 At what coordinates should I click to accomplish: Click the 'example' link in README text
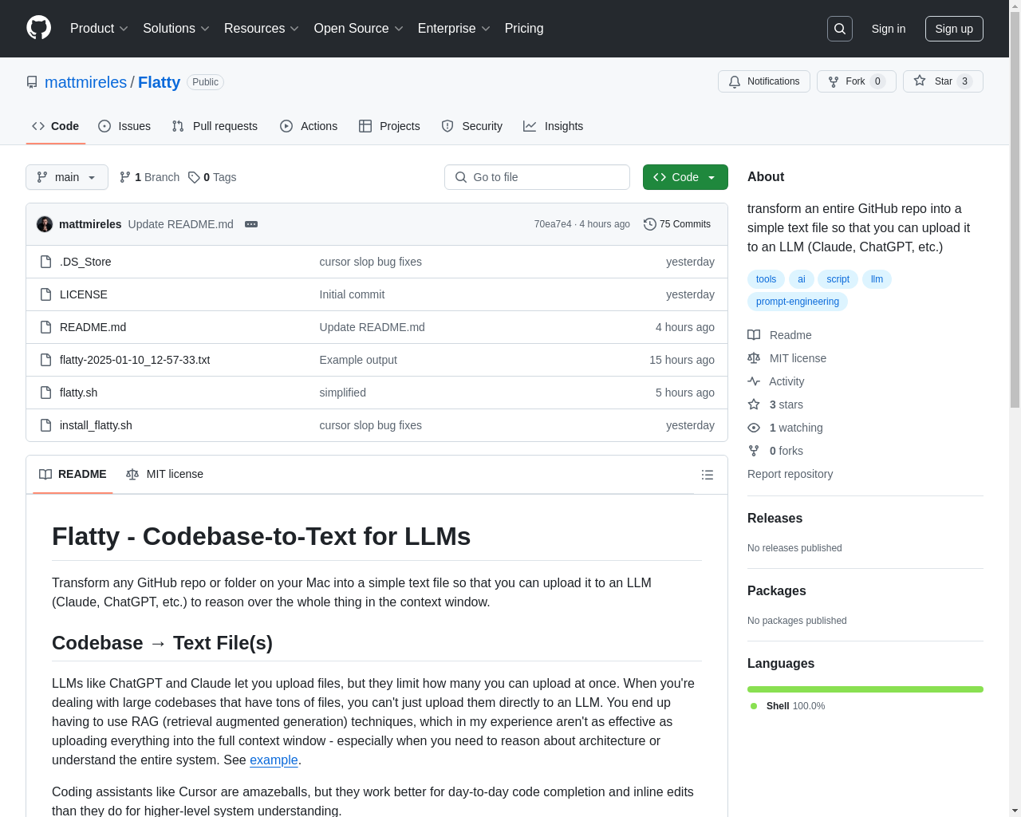274,760
